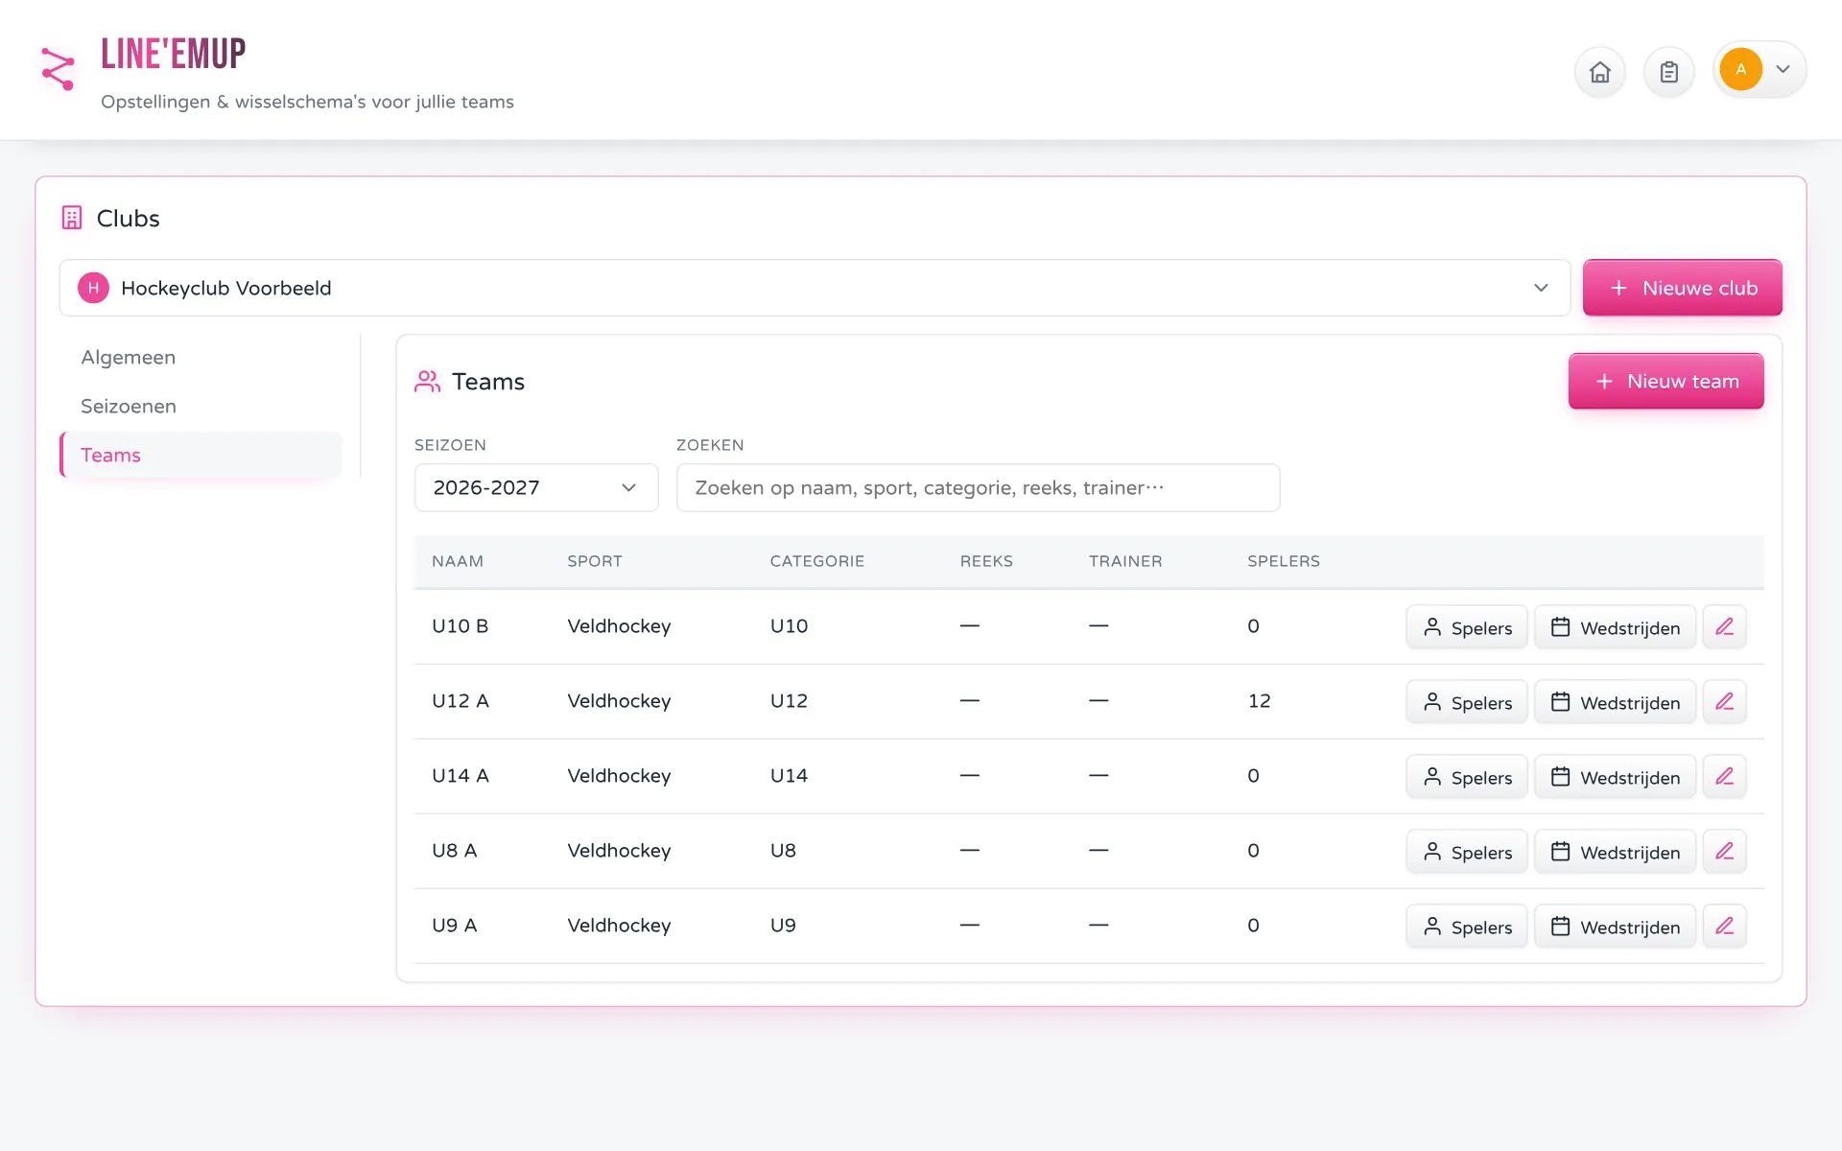Click the U14 category cell

[789, 776]
